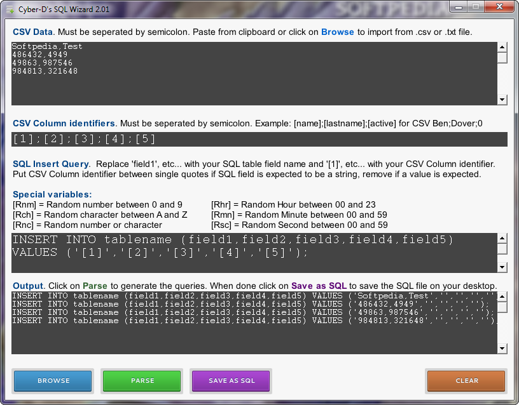Click inside the SQL Insert Query text box
519x405 pixels.
(254, 253)
